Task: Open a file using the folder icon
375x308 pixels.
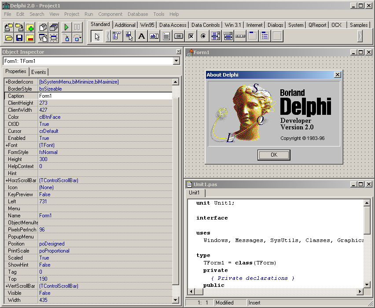Action: click(x=9, y=38)
